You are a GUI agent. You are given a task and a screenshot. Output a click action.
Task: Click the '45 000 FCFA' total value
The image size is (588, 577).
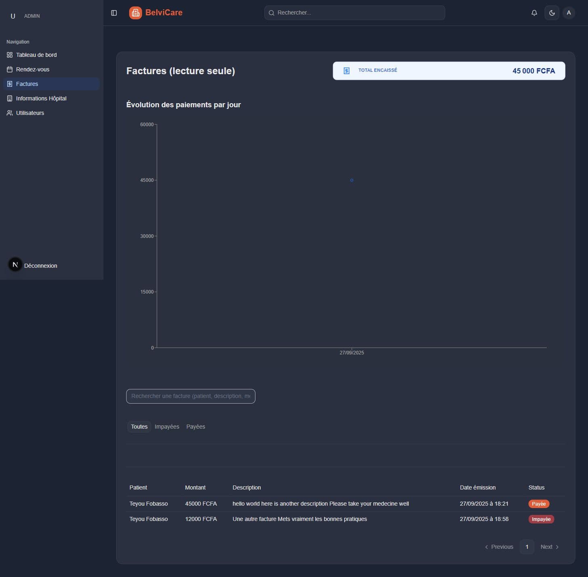[534, 71]
